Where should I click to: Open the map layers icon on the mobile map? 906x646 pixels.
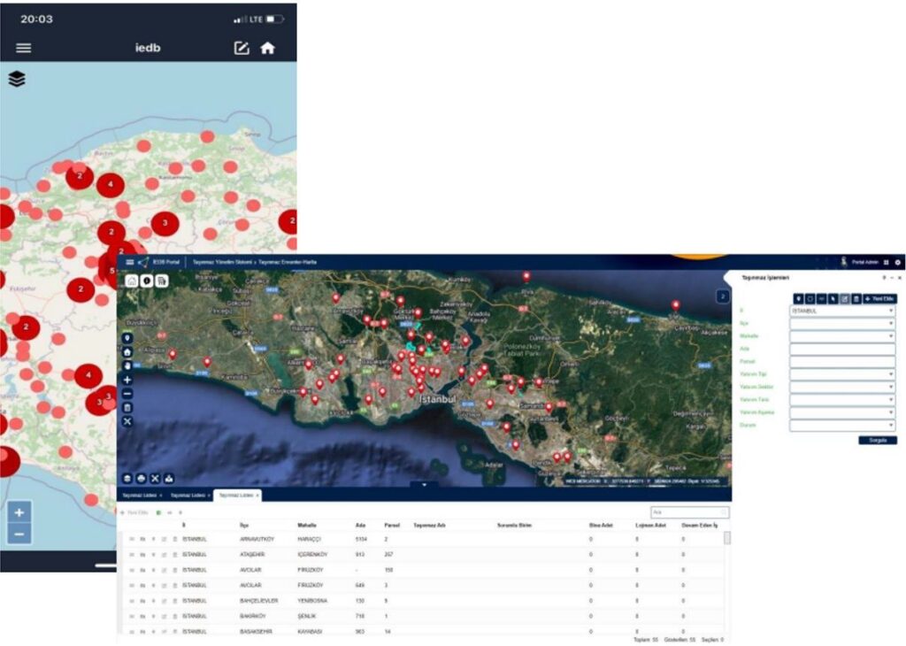tap(17, 79)
